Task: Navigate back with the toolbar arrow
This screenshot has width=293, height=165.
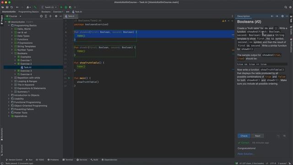Action: (17, 7)
